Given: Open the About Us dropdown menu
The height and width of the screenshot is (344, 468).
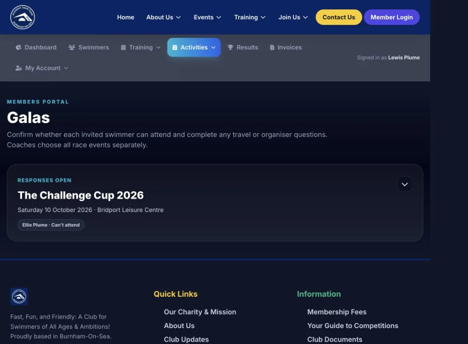Looking at the screenshot, I should click(163, 17).
